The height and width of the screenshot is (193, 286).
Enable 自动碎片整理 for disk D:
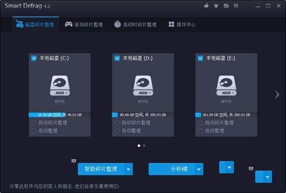(x=117, y=123)
